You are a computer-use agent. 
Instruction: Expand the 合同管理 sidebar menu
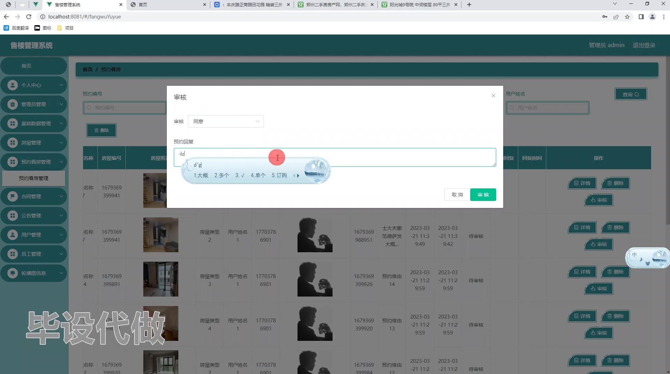tap(33, 196)
